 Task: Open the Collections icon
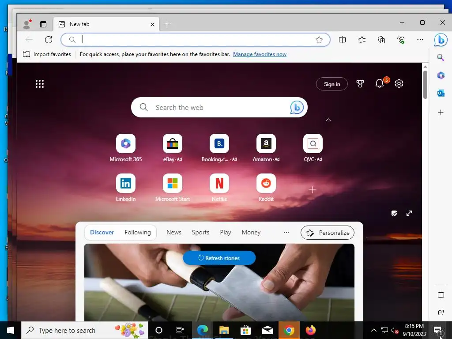(x=381, y=39)
